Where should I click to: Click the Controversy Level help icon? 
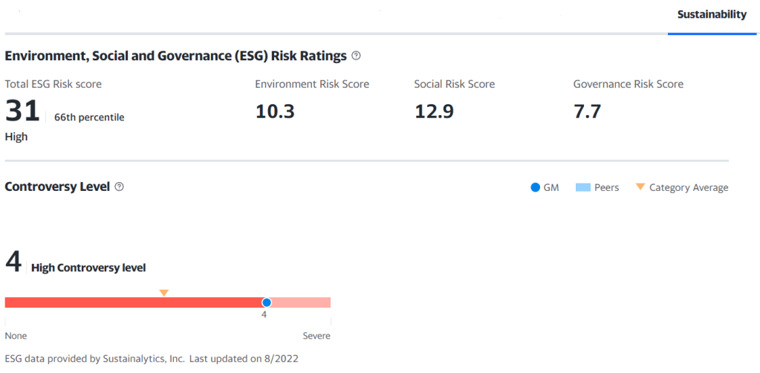coord(119,186)
